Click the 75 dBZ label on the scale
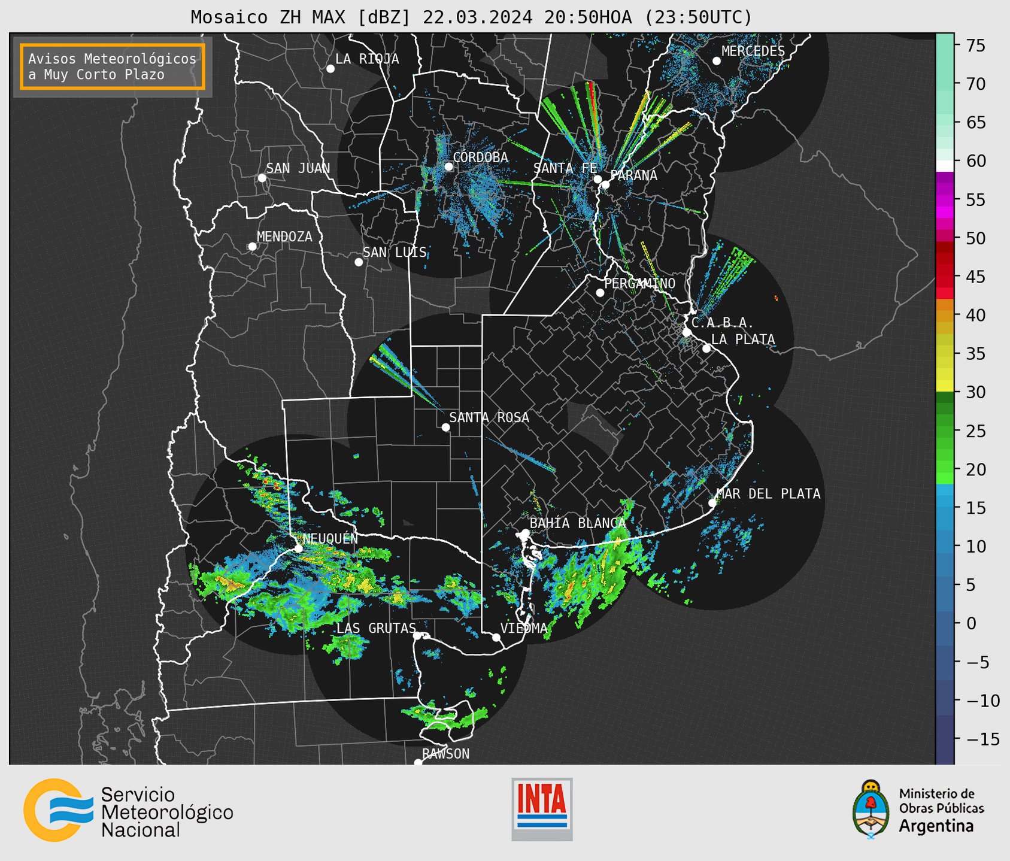The width and height of the screenshot is (1010, 861). (976, 46)
